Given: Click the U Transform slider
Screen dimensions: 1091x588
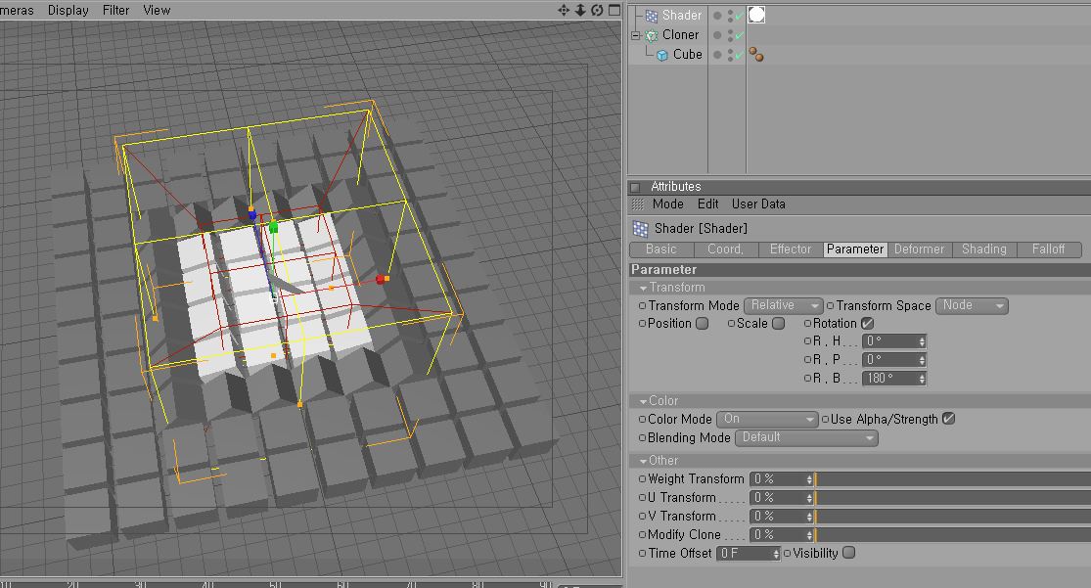Looking at the screenshot, I should [952, 498].
